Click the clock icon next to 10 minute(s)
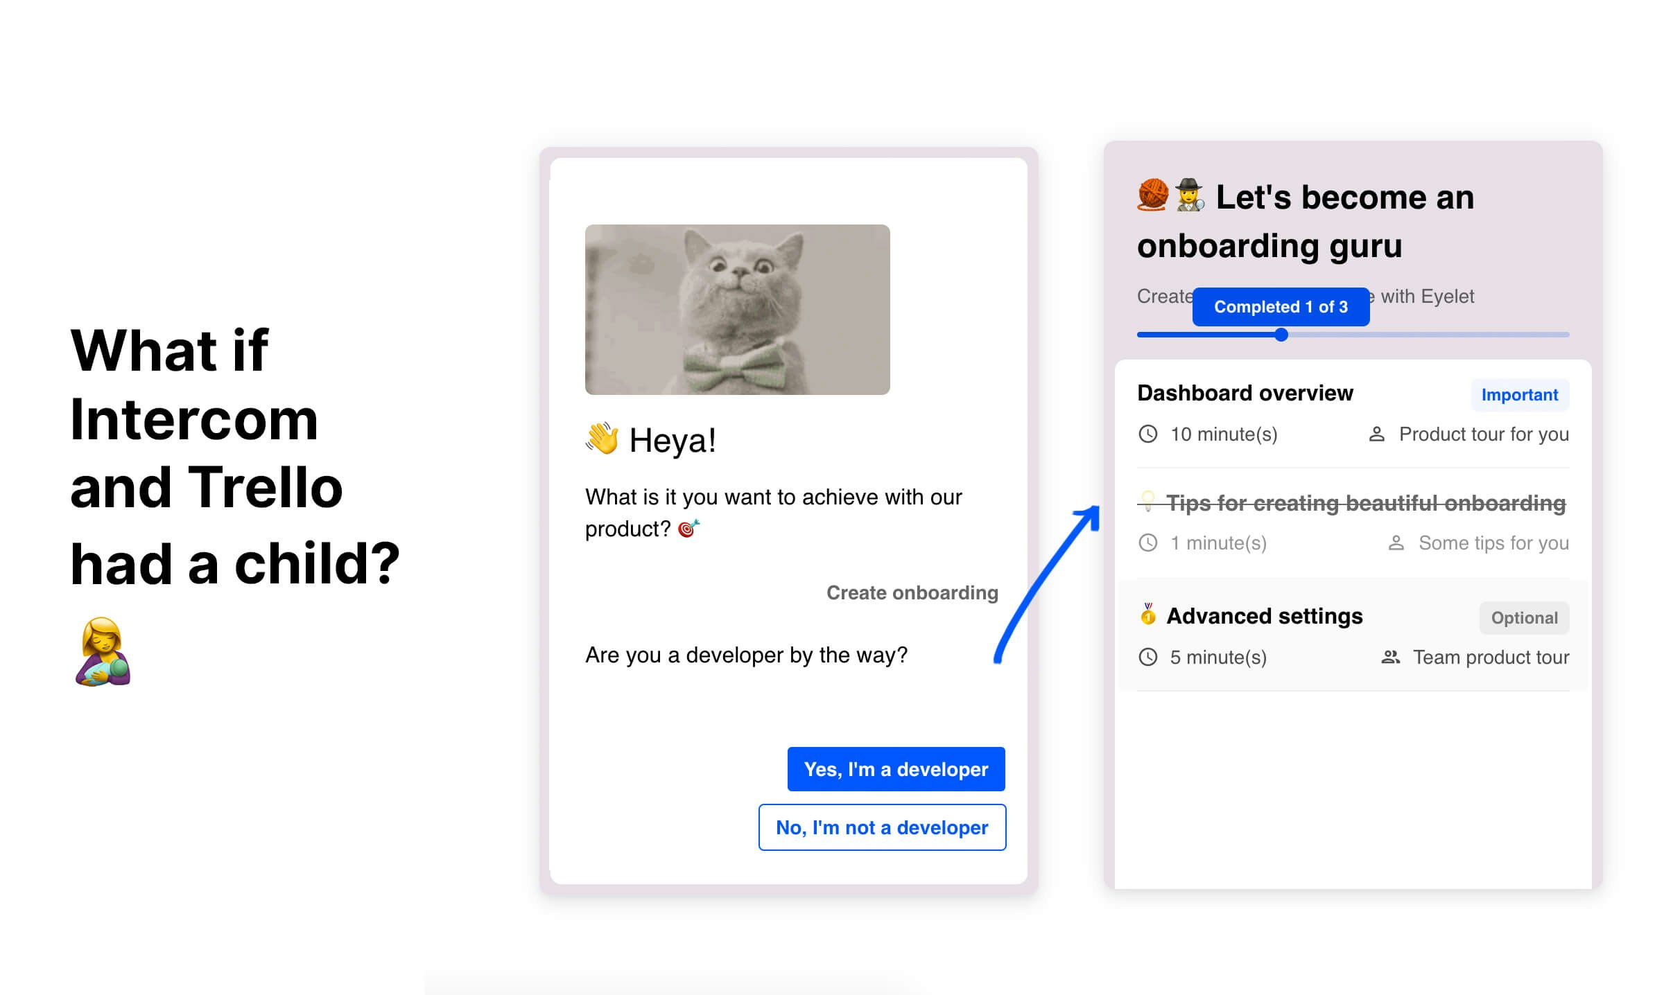This screenshot has height=995, width=1664. (x=1148, y=434)
